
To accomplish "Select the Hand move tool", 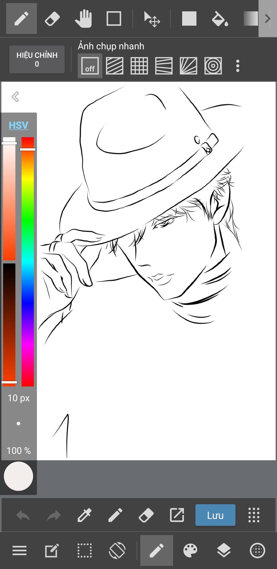I will tap(83, 19).
